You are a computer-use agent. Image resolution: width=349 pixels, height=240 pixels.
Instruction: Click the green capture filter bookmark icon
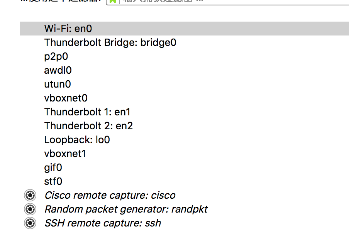113,1
